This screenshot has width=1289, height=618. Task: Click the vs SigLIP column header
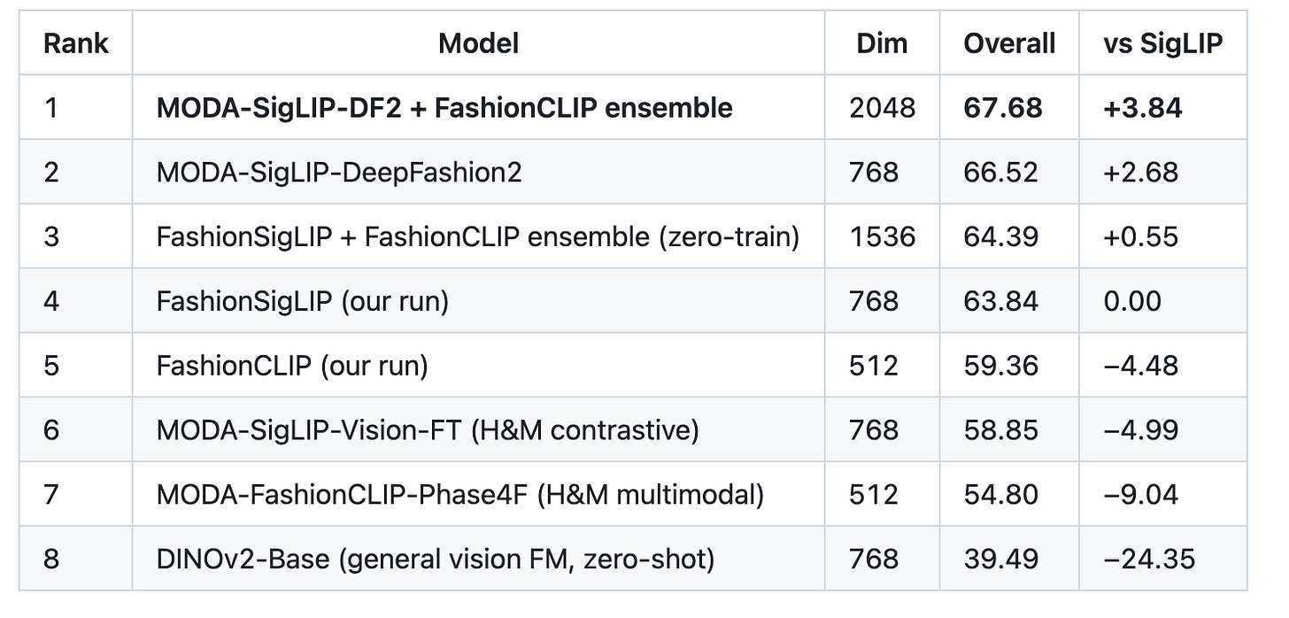(x=1162, y=43)
